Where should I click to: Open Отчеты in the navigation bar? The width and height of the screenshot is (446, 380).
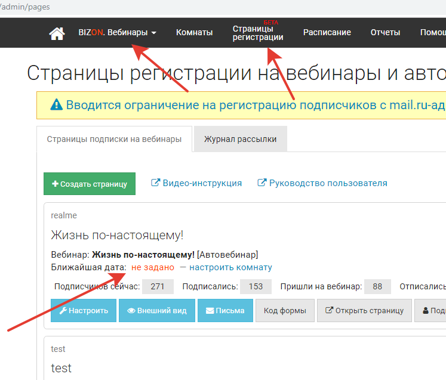tap(385, 33)
